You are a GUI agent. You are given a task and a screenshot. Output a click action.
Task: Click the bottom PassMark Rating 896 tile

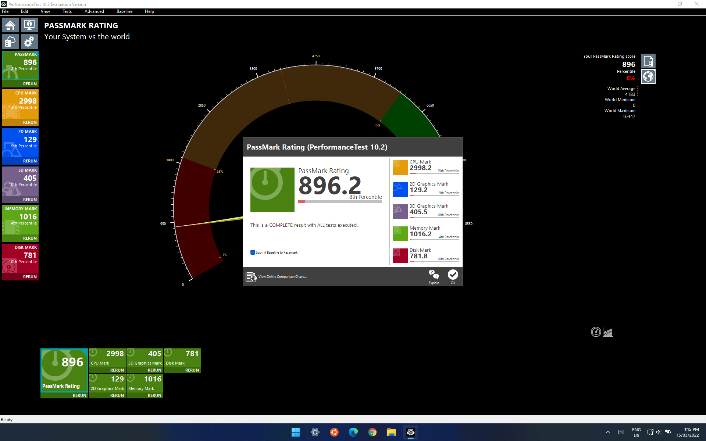[x=64, y=370]
